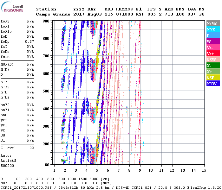This screenshot has width=222, height=190.
Task: Click the DPS-4D instrument model text
Action: (123, 188)
